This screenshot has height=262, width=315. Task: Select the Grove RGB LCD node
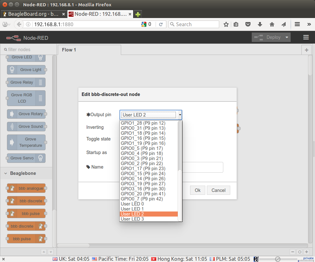(x=26, y=98)
